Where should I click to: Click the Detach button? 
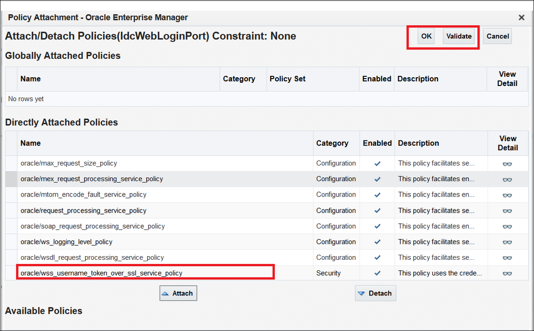[376, 293]
